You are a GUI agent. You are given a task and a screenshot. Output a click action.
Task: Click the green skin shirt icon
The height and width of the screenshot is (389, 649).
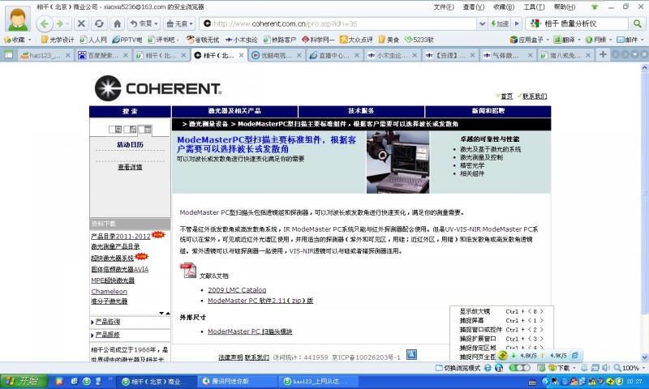[x=595, y=7]
